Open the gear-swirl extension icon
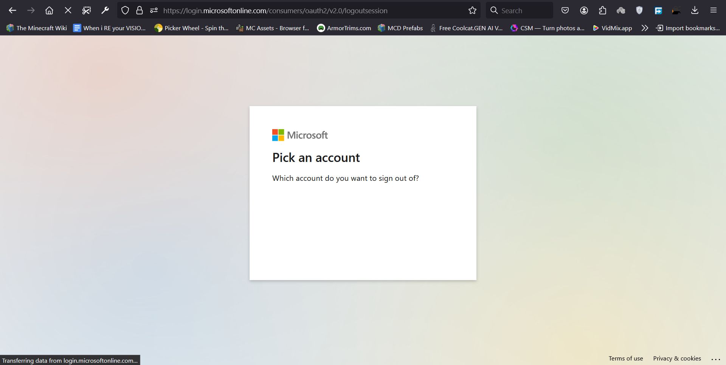Image resolution: width=726 pixels, height=365 pixels. (621, 11)
